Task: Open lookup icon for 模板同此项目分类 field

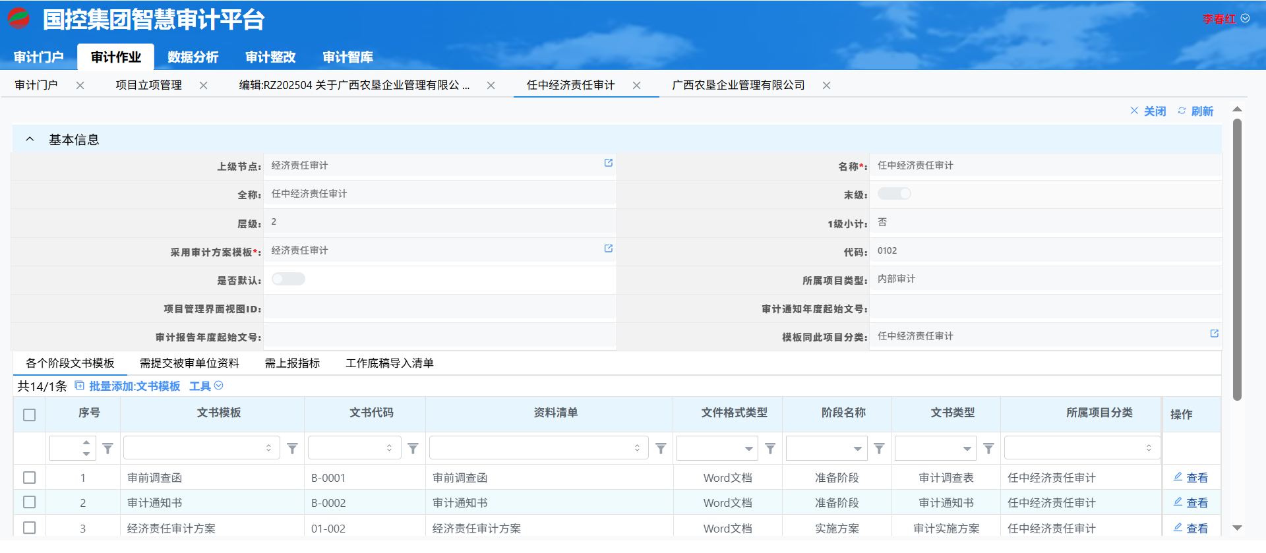Action: tap(1214, 334)
